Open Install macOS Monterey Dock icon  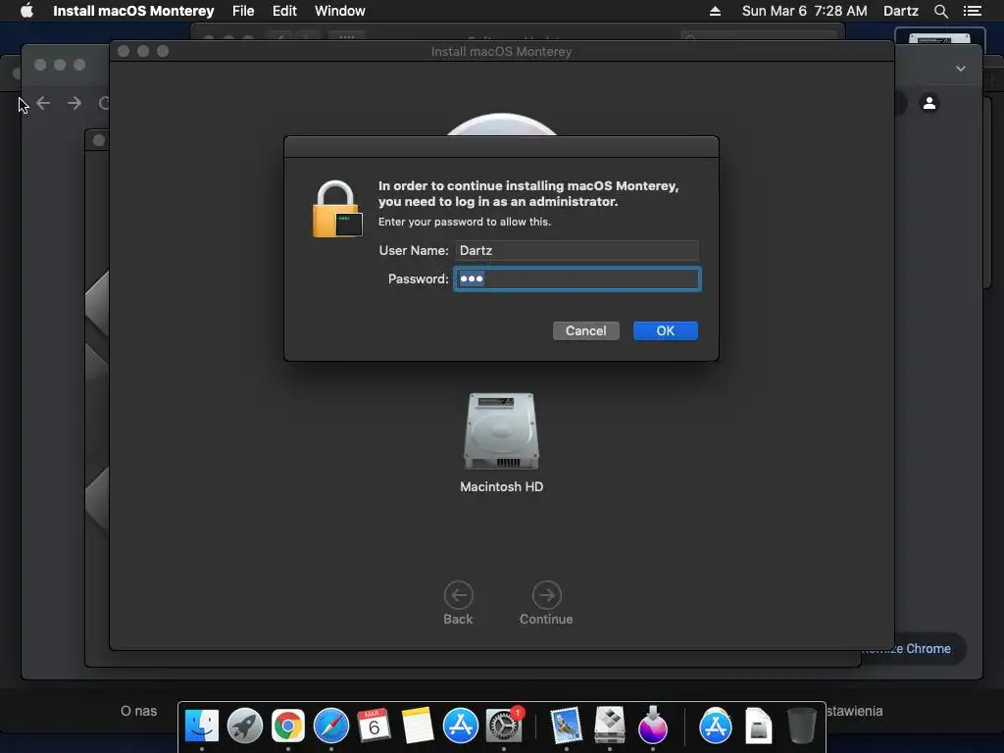[x=652, y=727]
